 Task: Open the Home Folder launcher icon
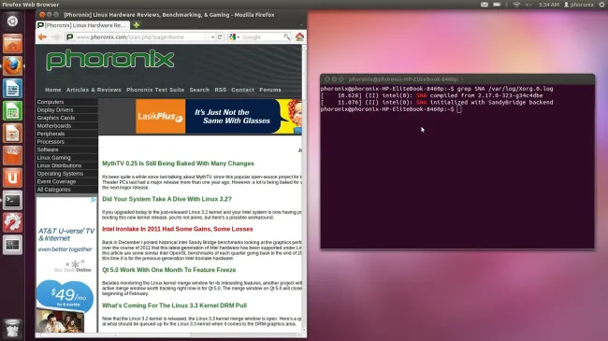pyautogui.click(x=12, y=44)
